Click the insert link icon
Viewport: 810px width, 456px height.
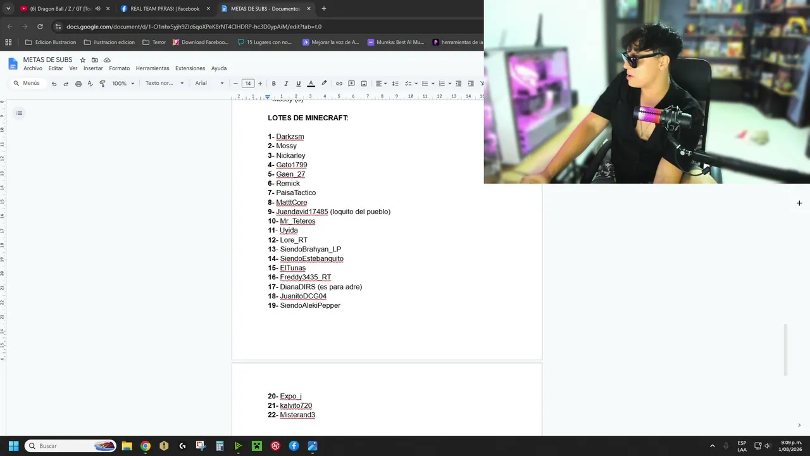(339, 84)
